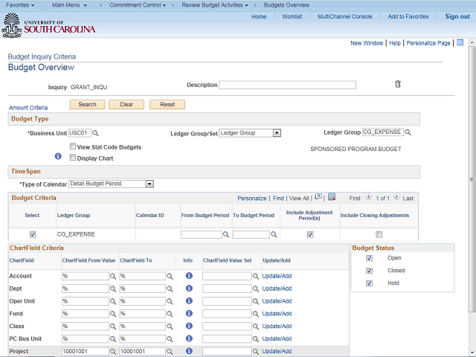
Task: Click Project From Value lookup icon
Action: 114,352
